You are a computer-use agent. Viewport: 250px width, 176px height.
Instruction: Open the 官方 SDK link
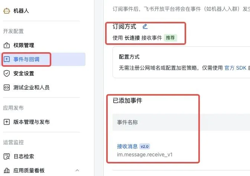[236, 68]
